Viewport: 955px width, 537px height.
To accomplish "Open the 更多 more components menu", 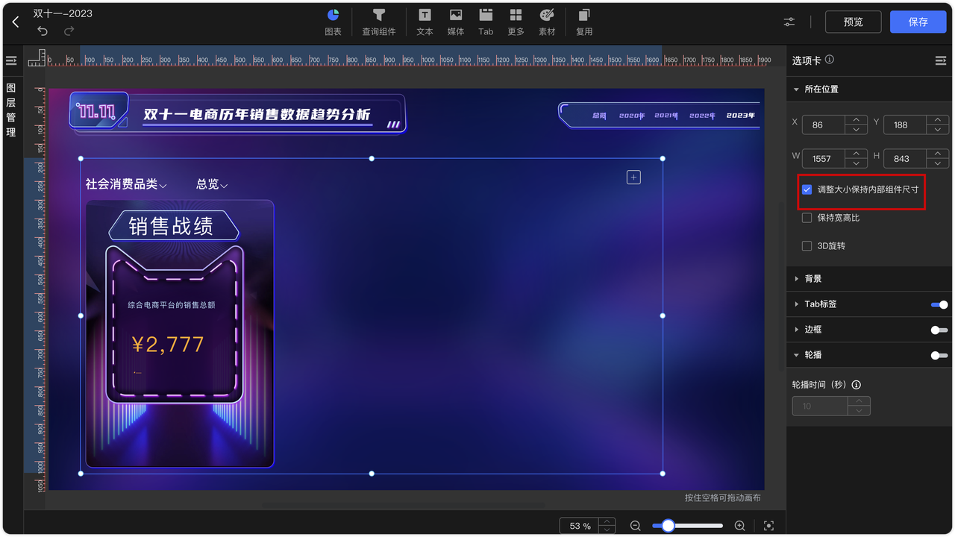I will (516, 21).
